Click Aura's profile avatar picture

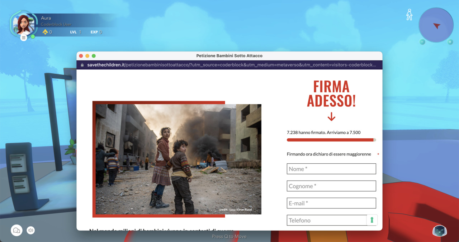pyautogui.click(x=23, y=24)
